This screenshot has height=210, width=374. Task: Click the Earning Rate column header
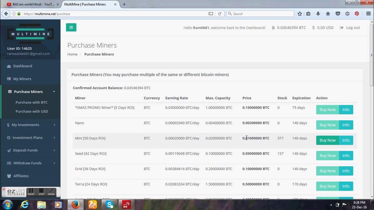pyautogui.click(x=176, y=98)
